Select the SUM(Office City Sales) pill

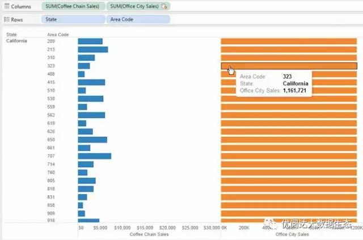pyautogui.click(x=133, y=7)
